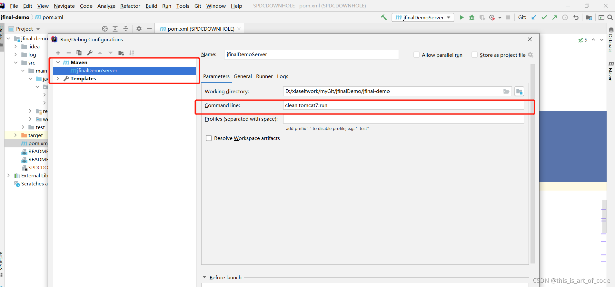The width and height of the screenshot is (615, 287).
Task: Click Sort configurations icon
Action: 132,53
